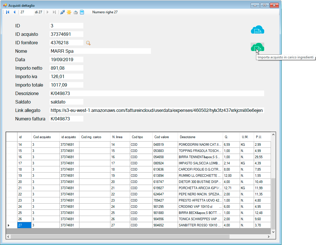The image size is (316, 245).
Task: Click cell PORCHETTA ARICCIA IGP1/...
Action: [x=200, y=188]
